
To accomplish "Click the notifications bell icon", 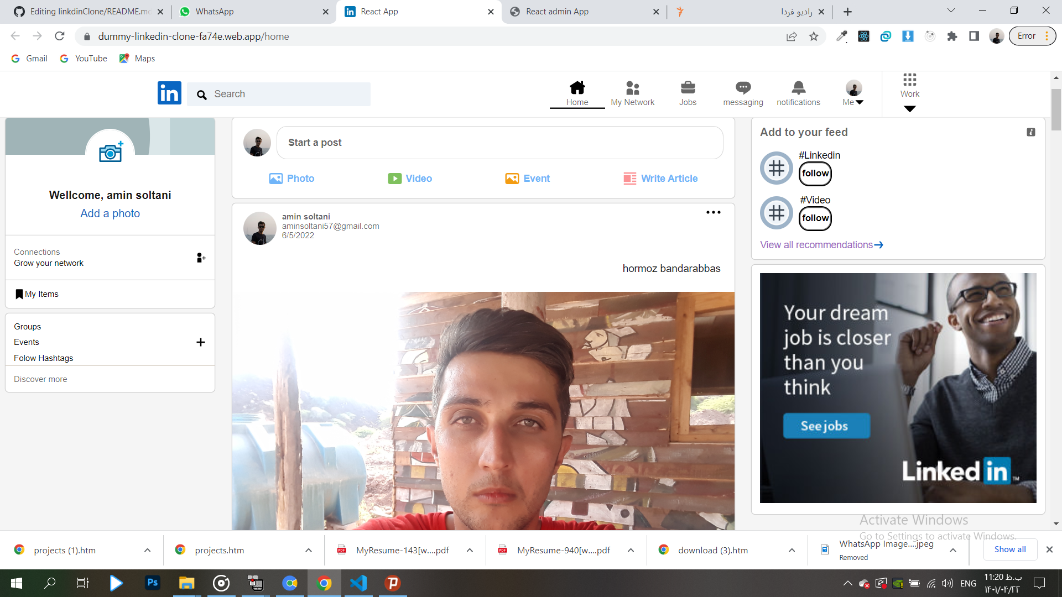I will pos(798,88).
